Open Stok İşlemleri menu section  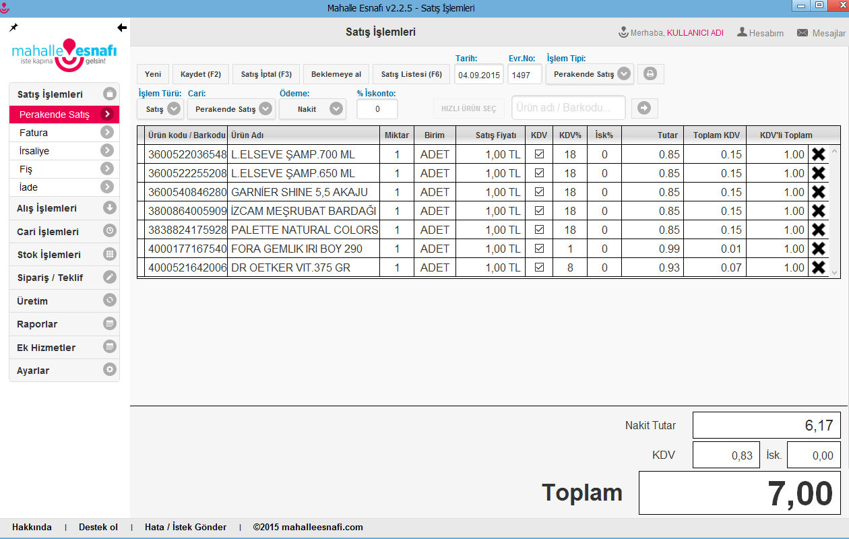click(64, 255)
